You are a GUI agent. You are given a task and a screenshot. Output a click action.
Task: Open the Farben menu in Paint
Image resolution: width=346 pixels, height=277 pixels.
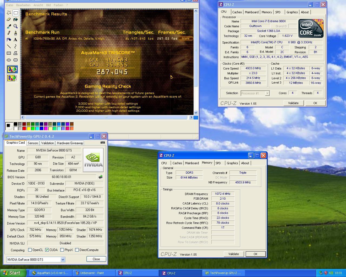point(58,5)
